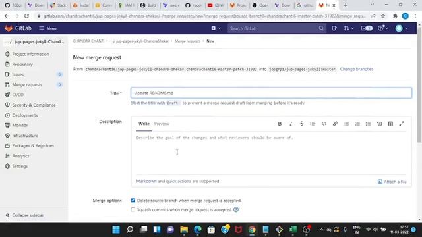
Task: Insert code formatting in description
Action: point(324,124)
